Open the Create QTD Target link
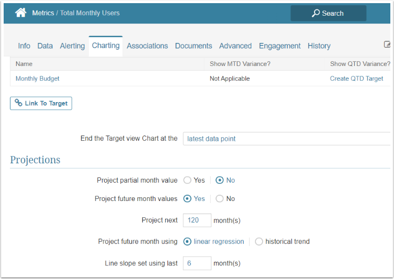This screenshot has width=394, height=279. pos(356,79)
